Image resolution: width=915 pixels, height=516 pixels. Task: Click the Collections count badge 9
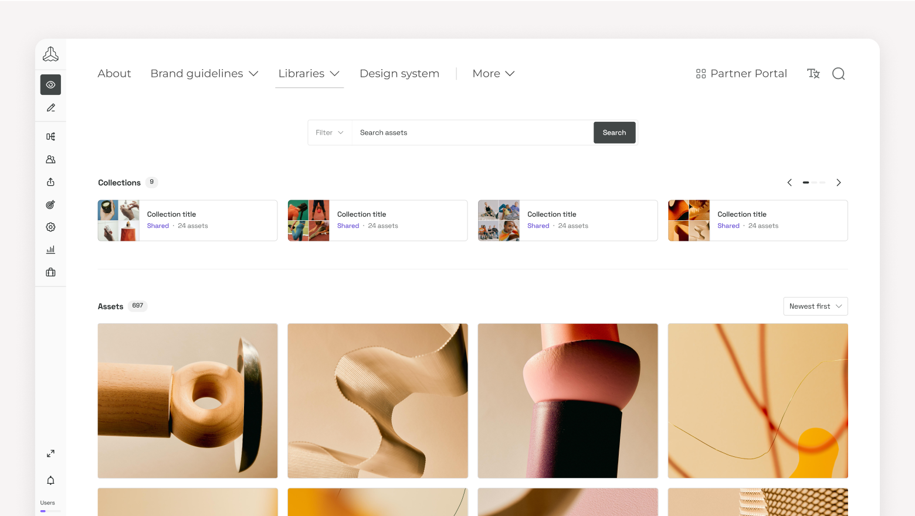point(152,182)
